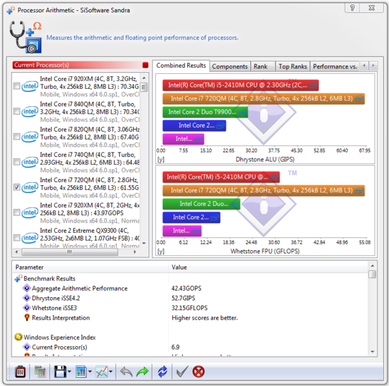Check the Core i7 740QM checkbox

pos(17,162)
